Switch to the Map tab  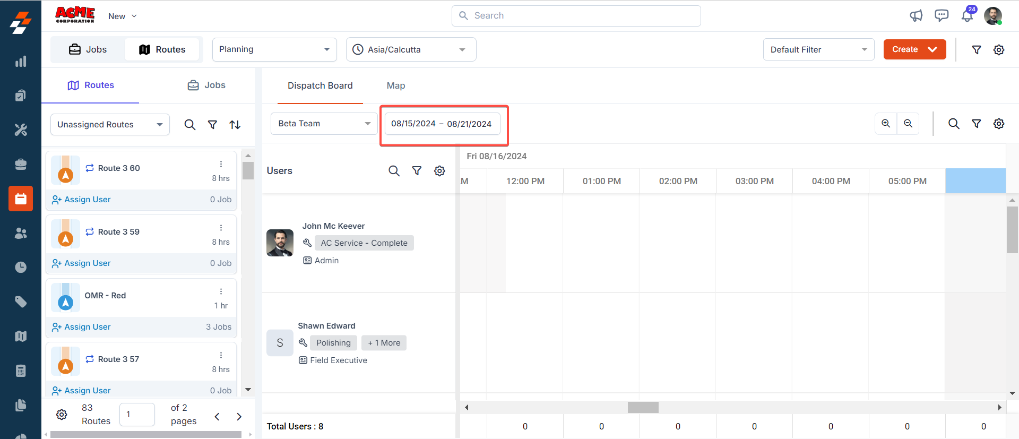(396, 85)
